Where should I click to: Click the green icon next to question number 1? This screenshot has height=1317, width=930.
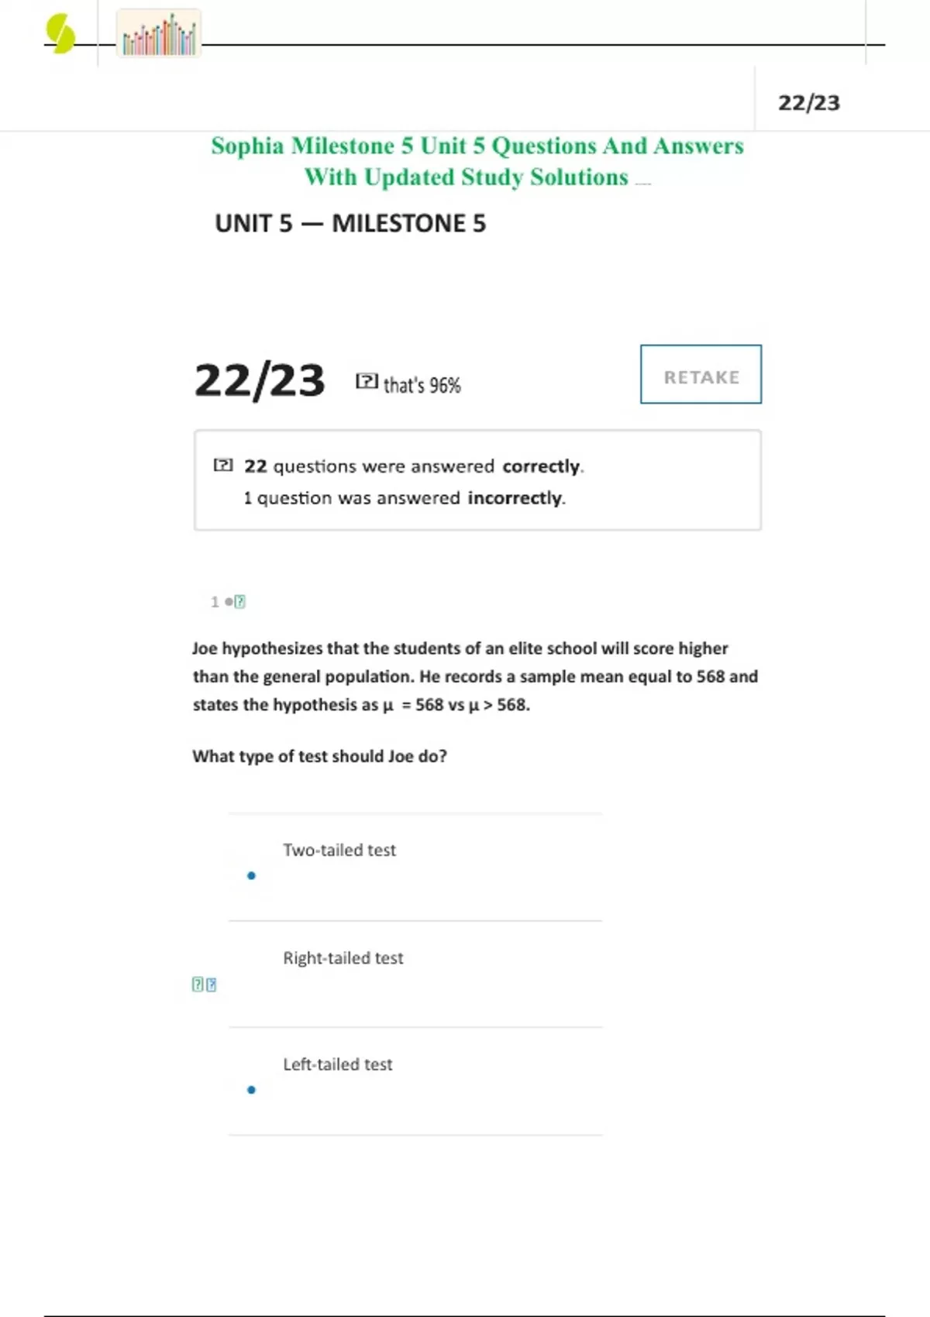(x=240, y=602)
